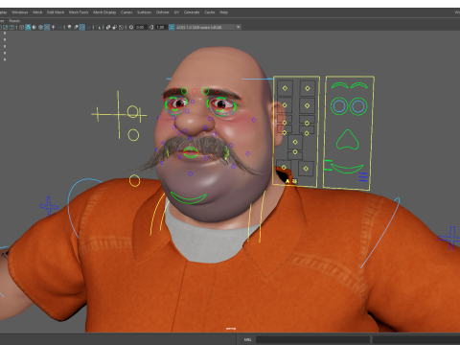
Task: Open the Help menu
Action: (x=223, y=12)
